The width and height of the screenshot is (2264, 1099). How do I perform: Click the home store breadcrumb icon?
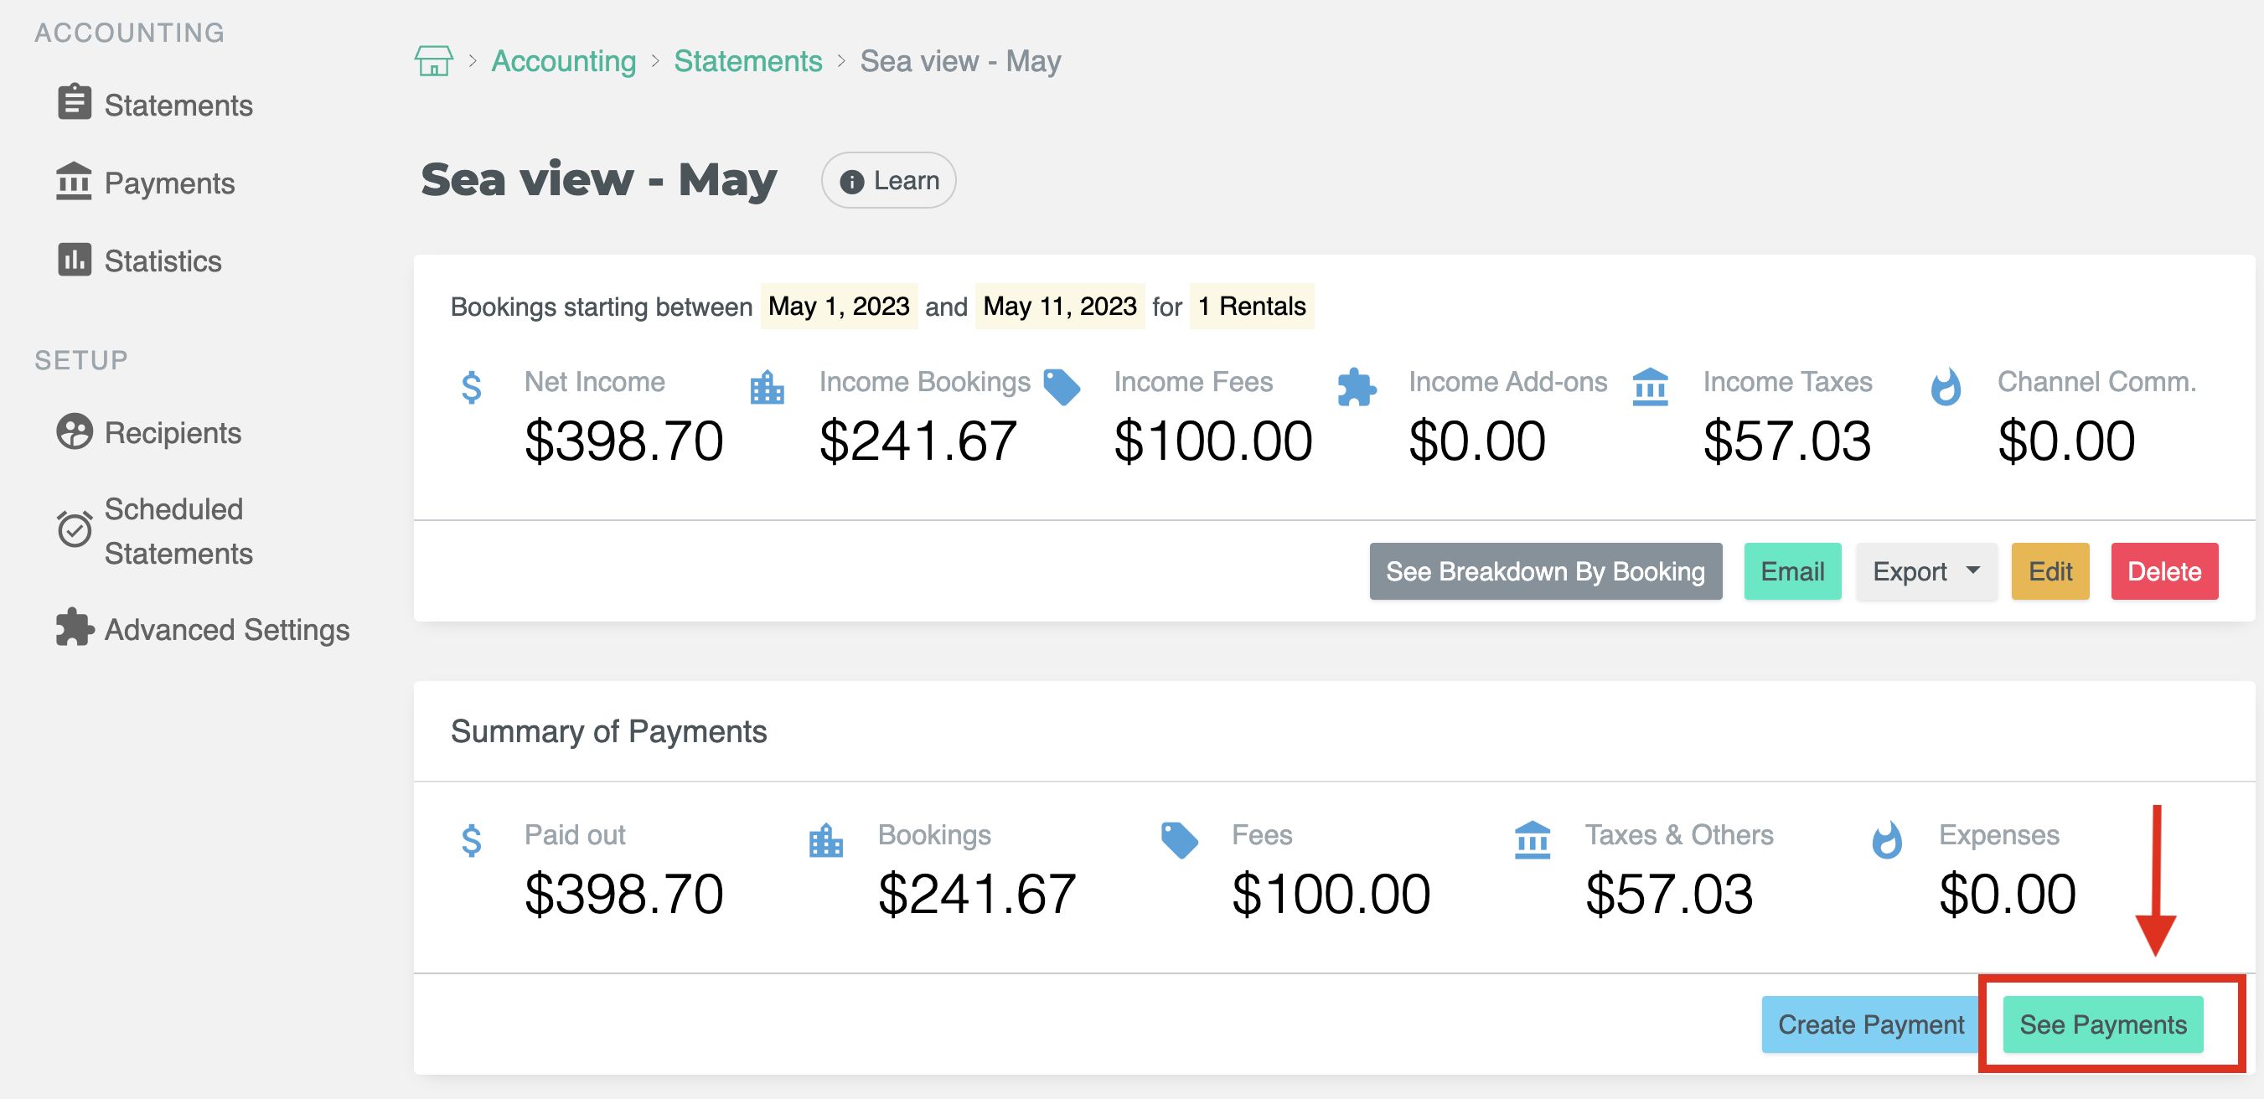[433, 61]
